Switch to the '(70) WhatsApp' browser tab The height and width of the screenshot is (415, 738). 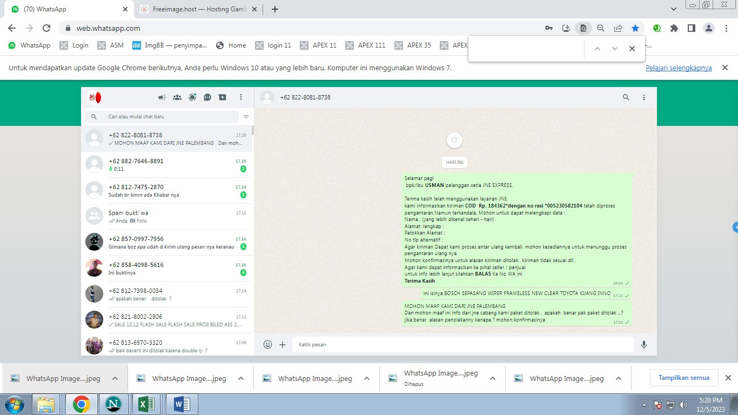coord(70,9)
